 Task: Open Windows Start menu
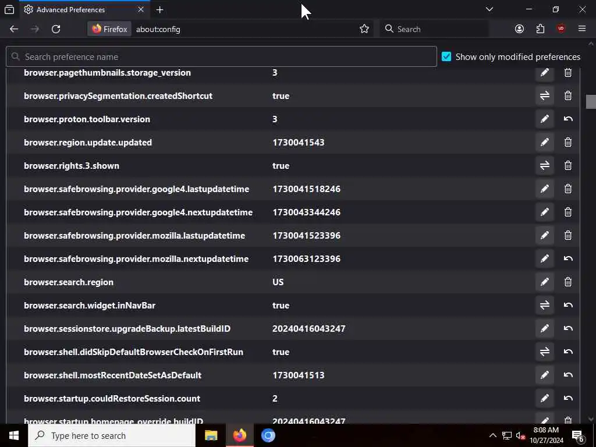point(14,435)
